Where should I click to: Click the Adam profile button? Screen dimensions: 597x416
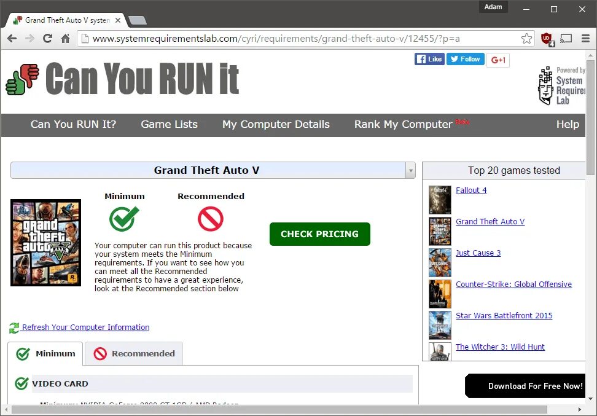pyautogui.click(x=493, y=7)
